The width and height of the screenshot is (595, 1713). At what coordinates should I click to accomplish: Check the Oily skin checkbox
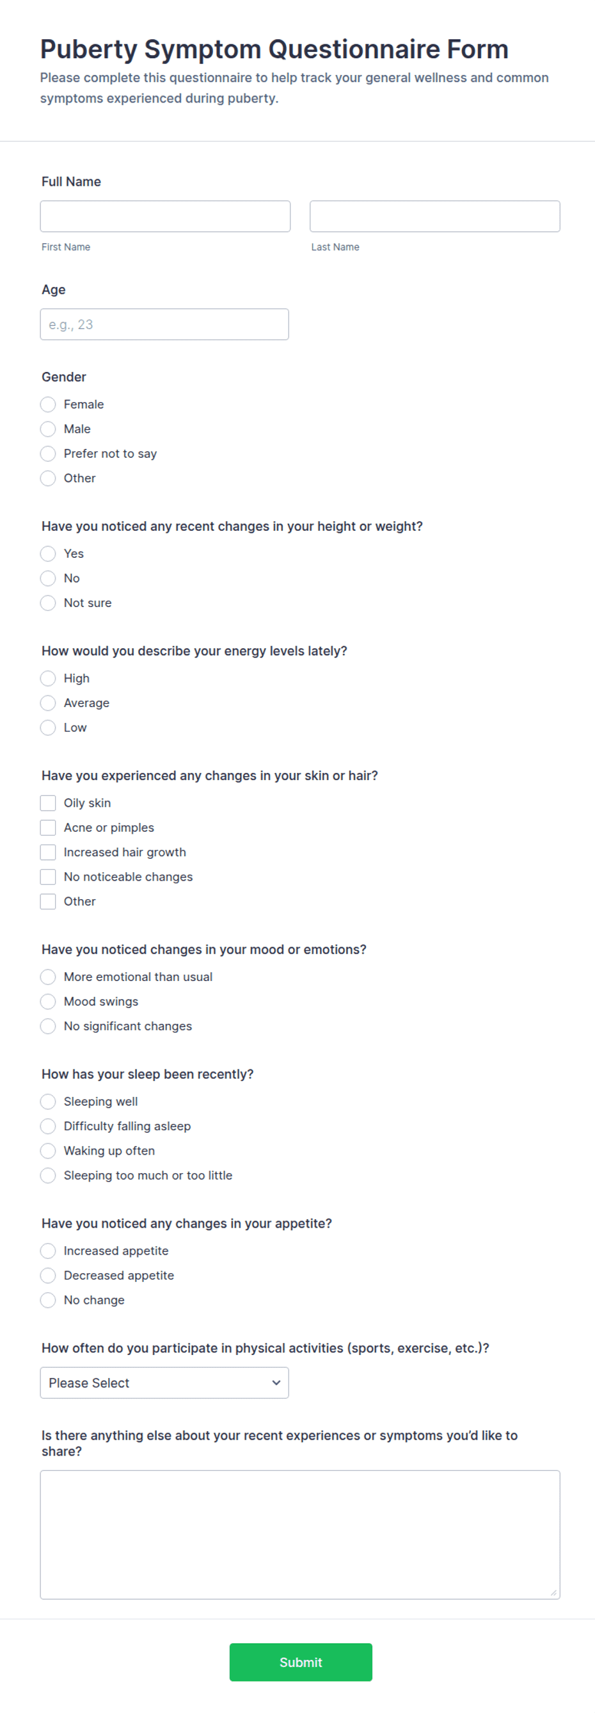click(48, 802)
